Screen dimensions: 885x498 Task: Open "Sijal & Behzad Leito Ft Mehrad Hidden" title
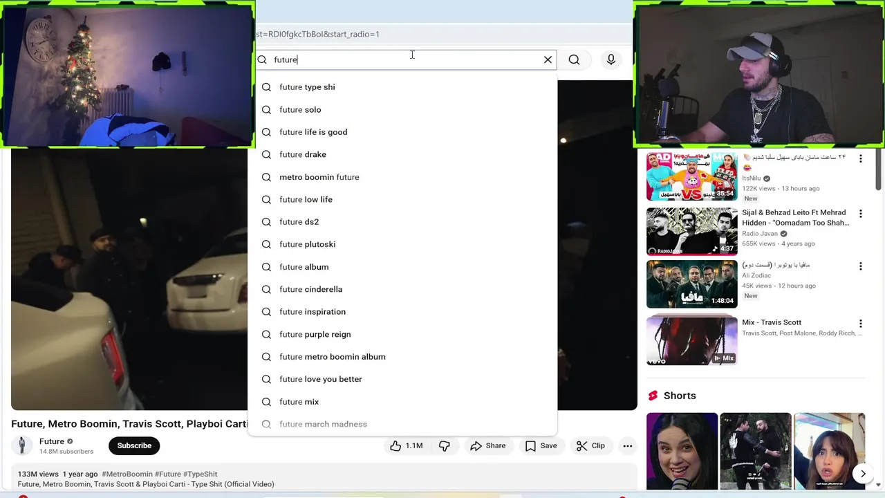pos(795,218)
